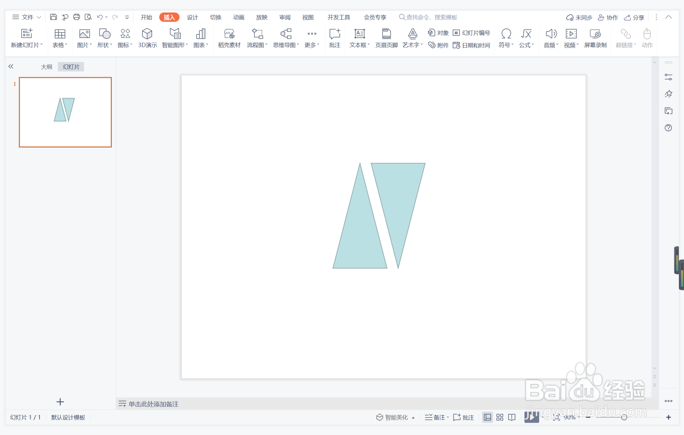Open 稻壳素材 materials icon
Screen dimensions: 684x435
click(x=229, y=34)
